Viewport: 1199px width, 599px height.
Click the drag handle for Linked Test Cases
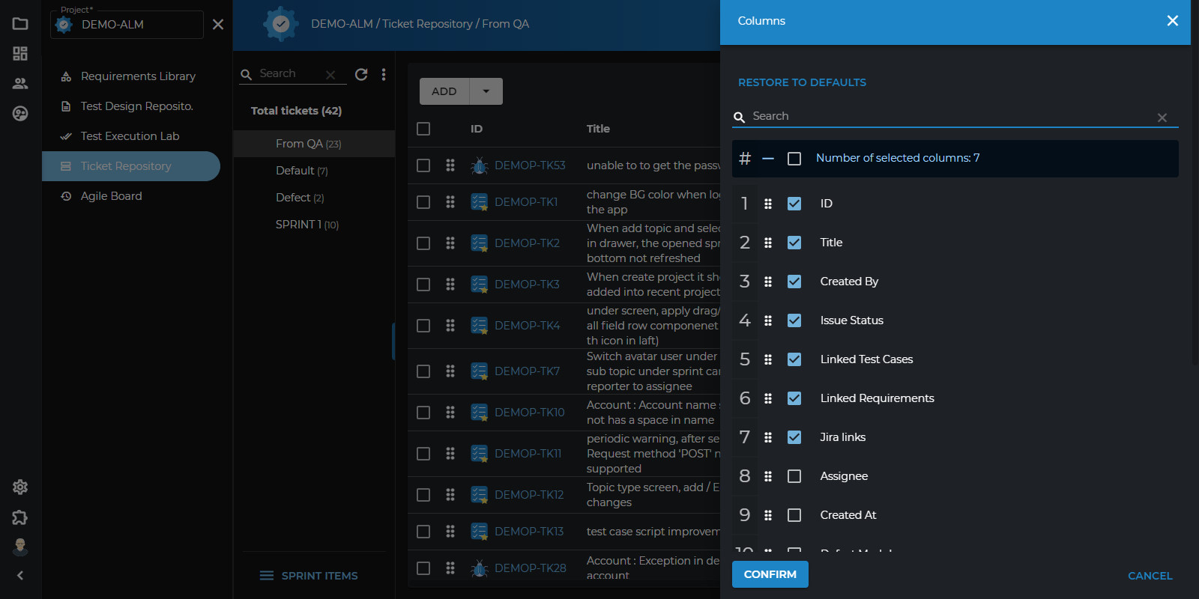[x=768, y=359]
